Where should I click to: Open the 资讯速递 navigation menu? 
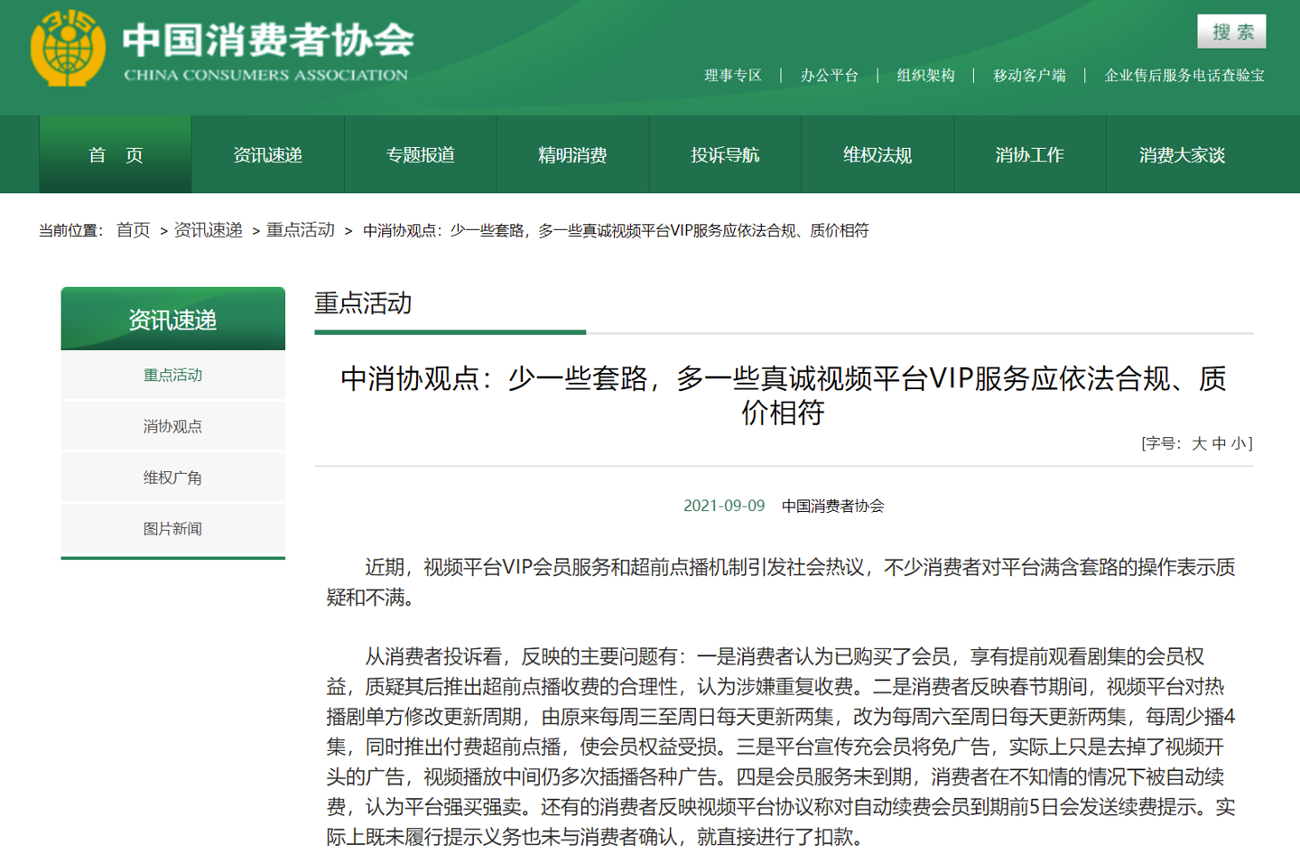tap(267, 155)
